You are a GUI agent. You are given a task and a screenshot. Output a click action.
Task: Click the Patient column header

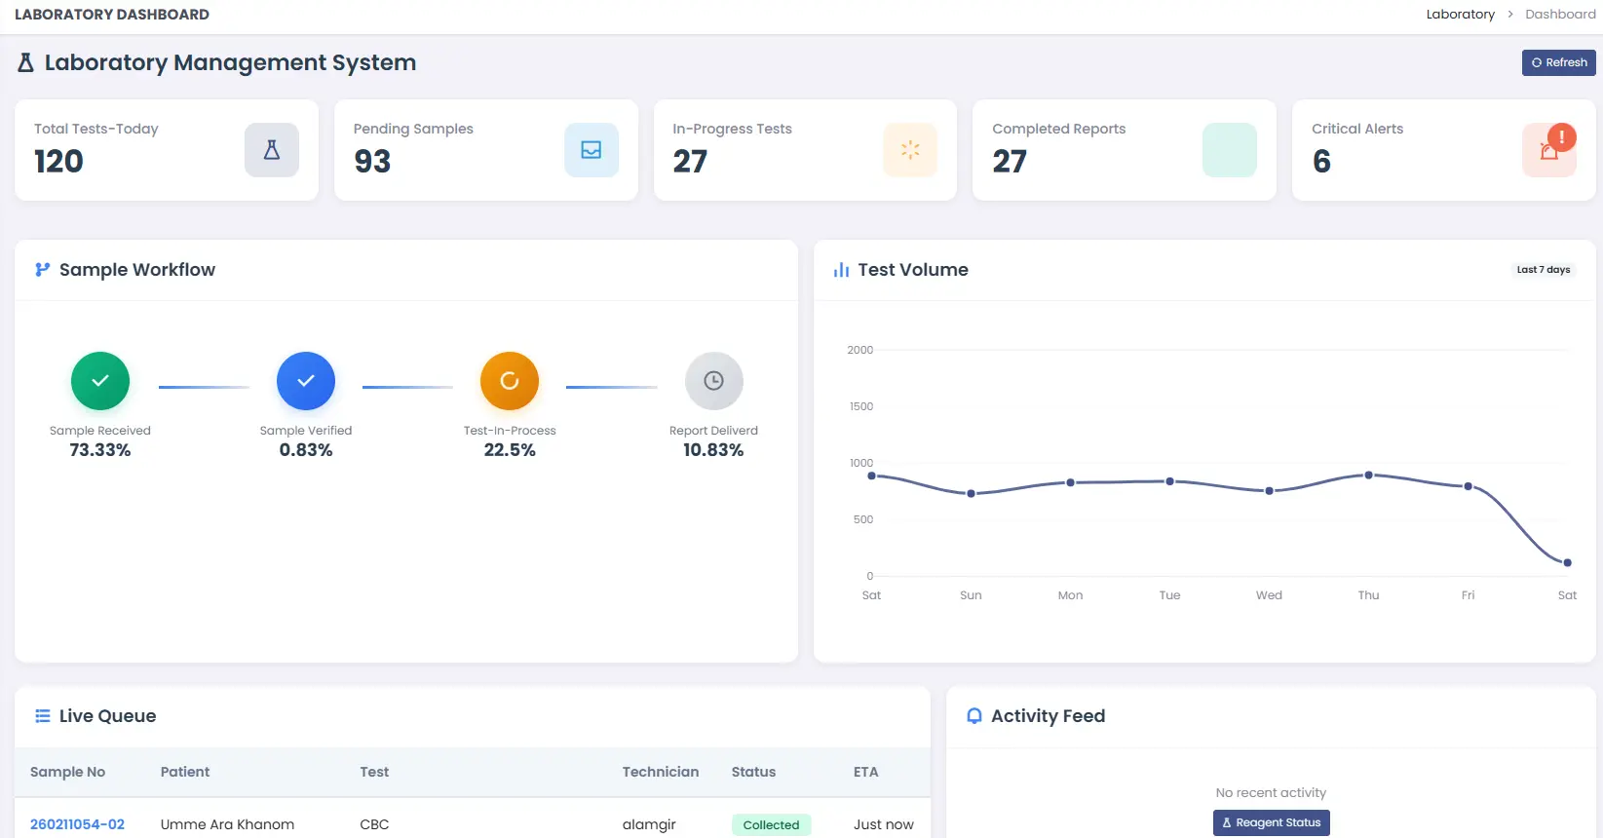(185, 772)
